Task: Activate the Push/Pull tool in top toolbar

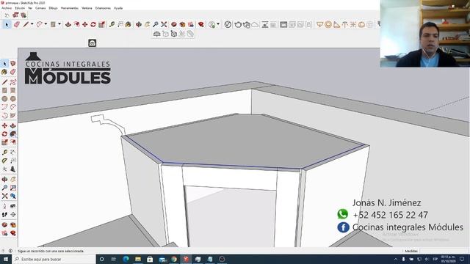Action: point(68,24)
